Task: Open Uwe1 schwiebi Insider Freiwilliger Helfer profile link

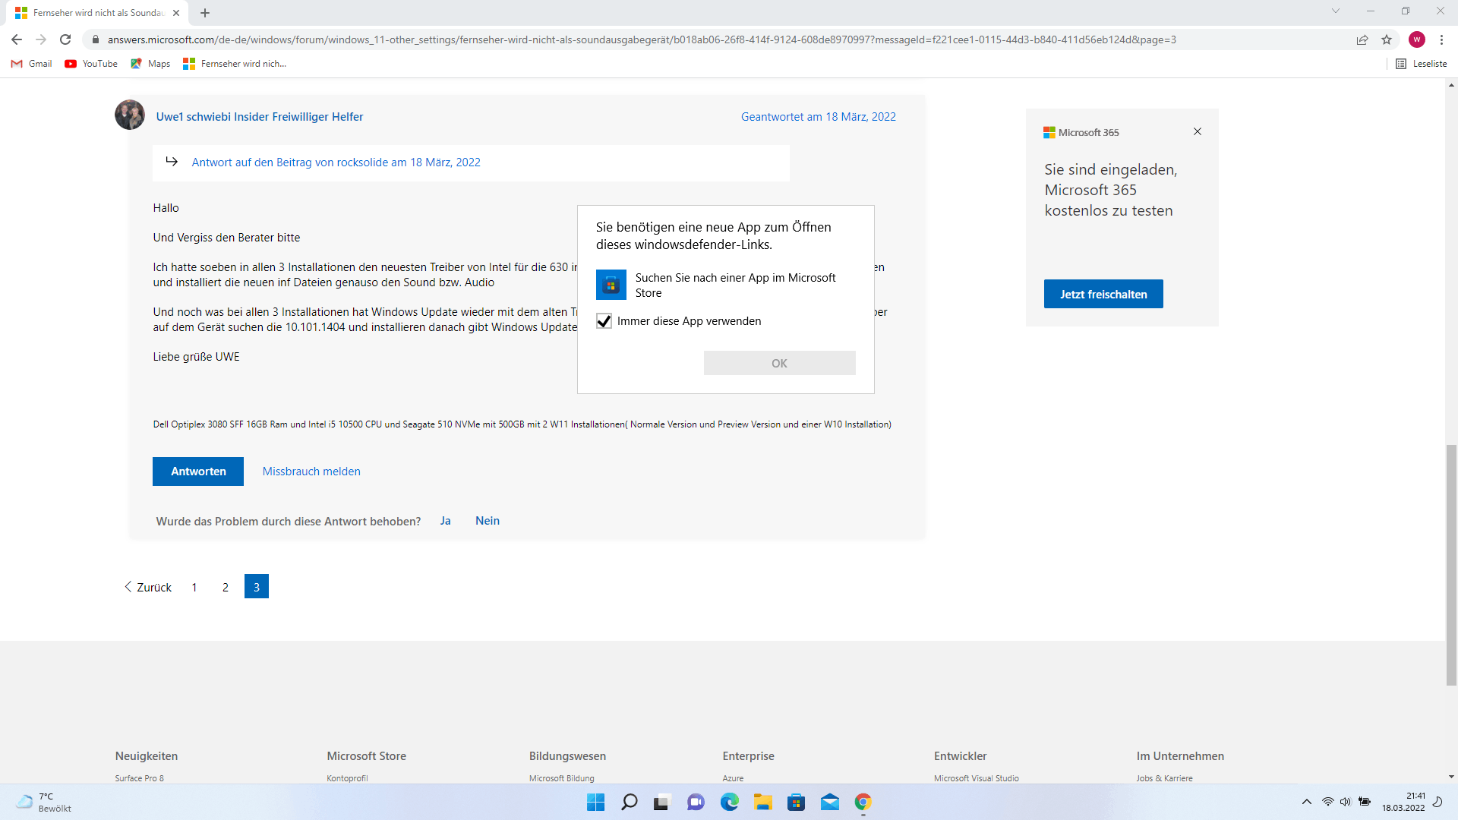Action: 260,116
